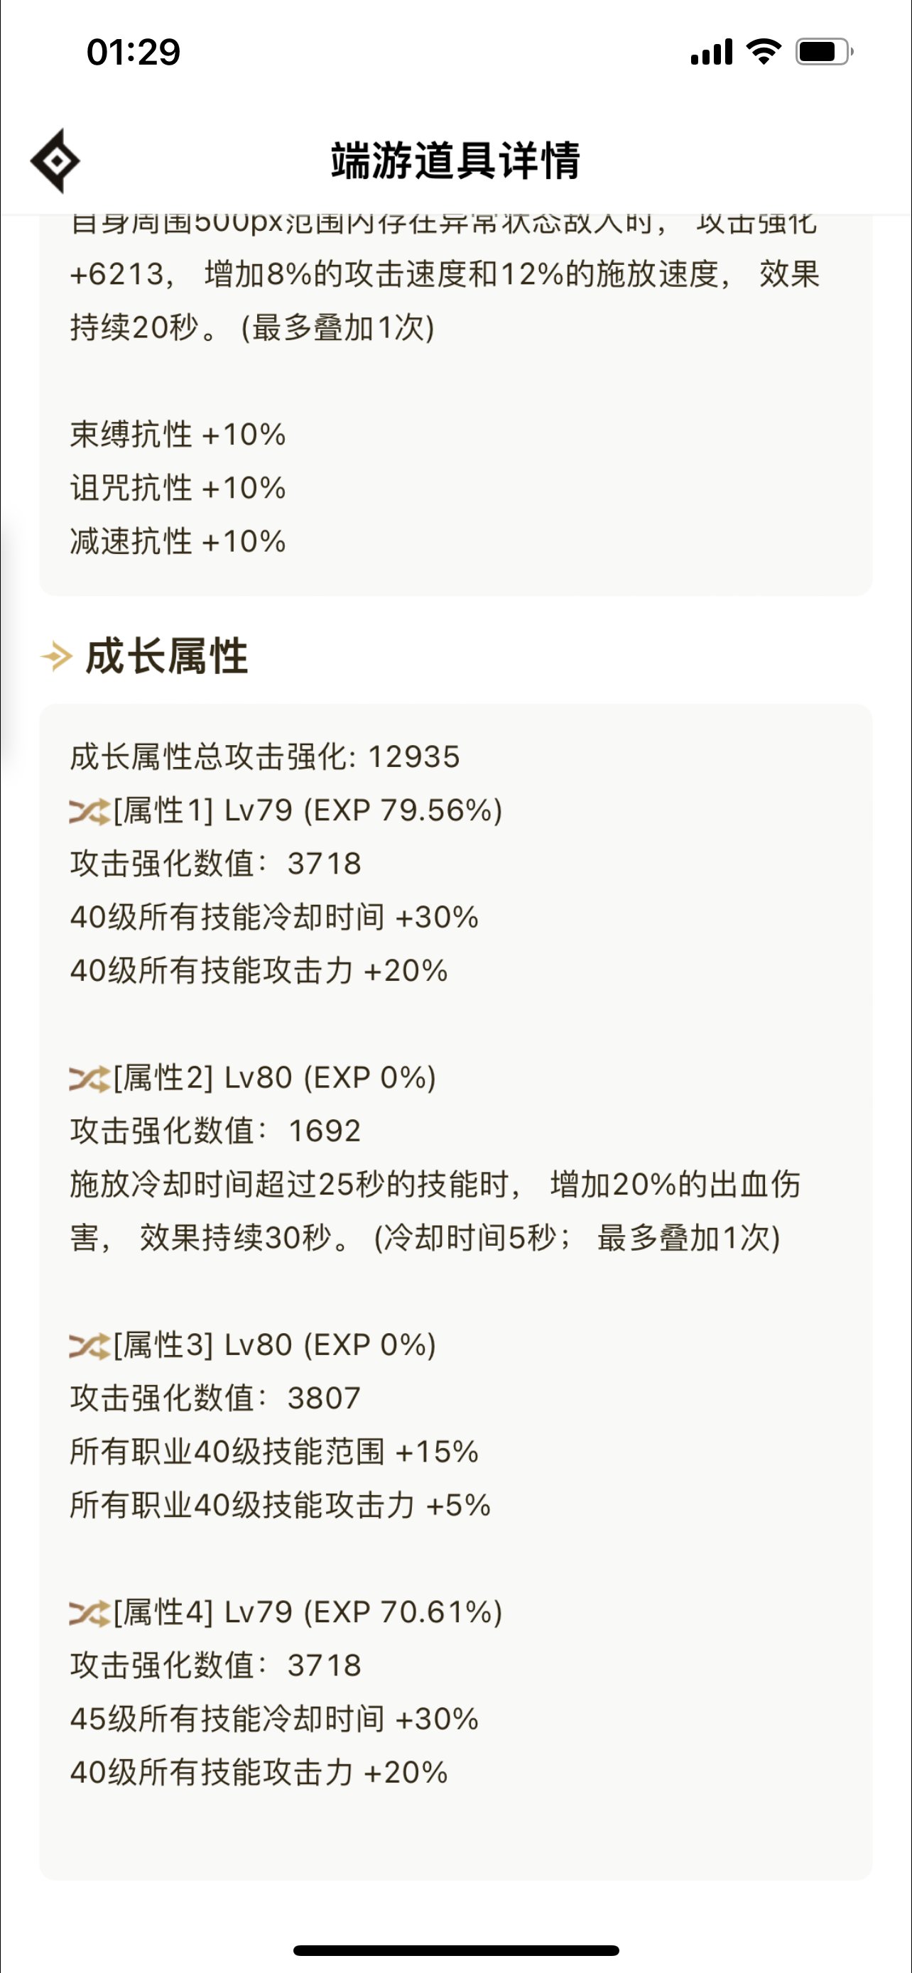Tap the shuffle icon beside 属性3
Viewport: 912px width, 1973px height.
tap(89, 1346)
